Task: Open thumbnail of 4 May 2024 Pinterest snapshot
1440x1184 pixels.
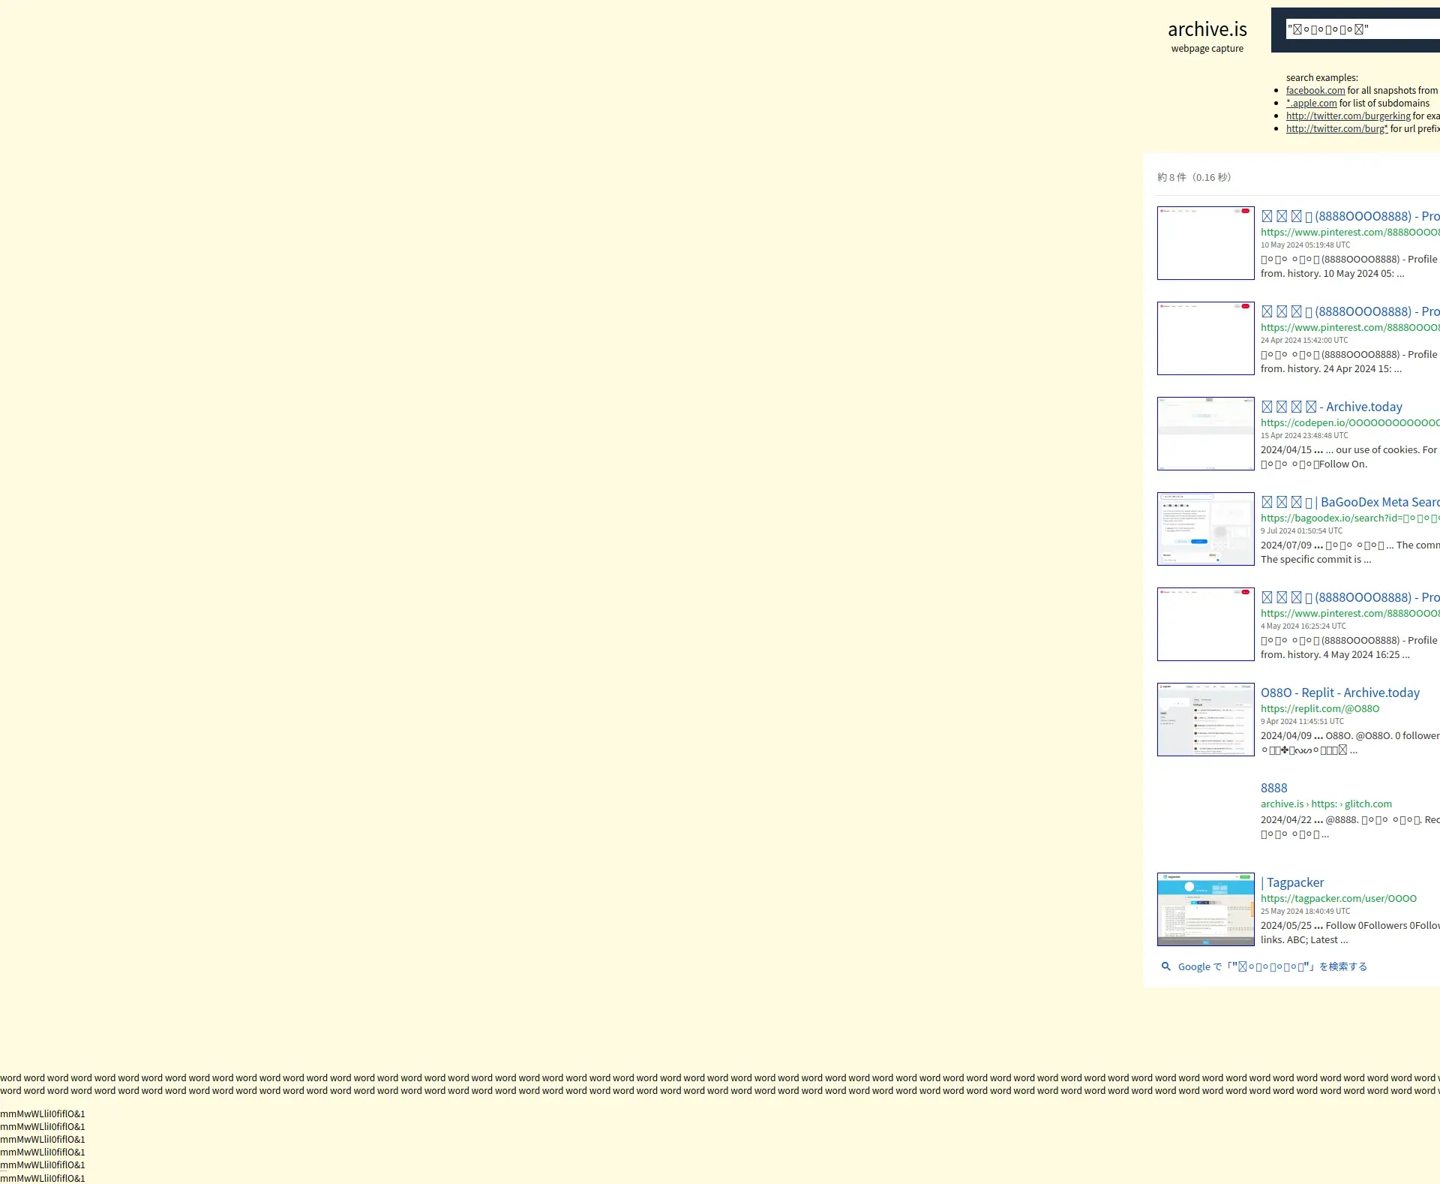Action: (x=1205, y=624)
